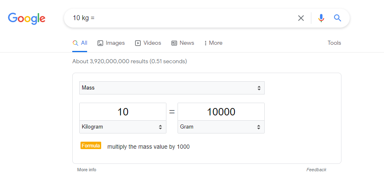This screenshot has width=384, height=177.
Task: Click the blue search magnifier icon
Action: (x=337, y=18)
